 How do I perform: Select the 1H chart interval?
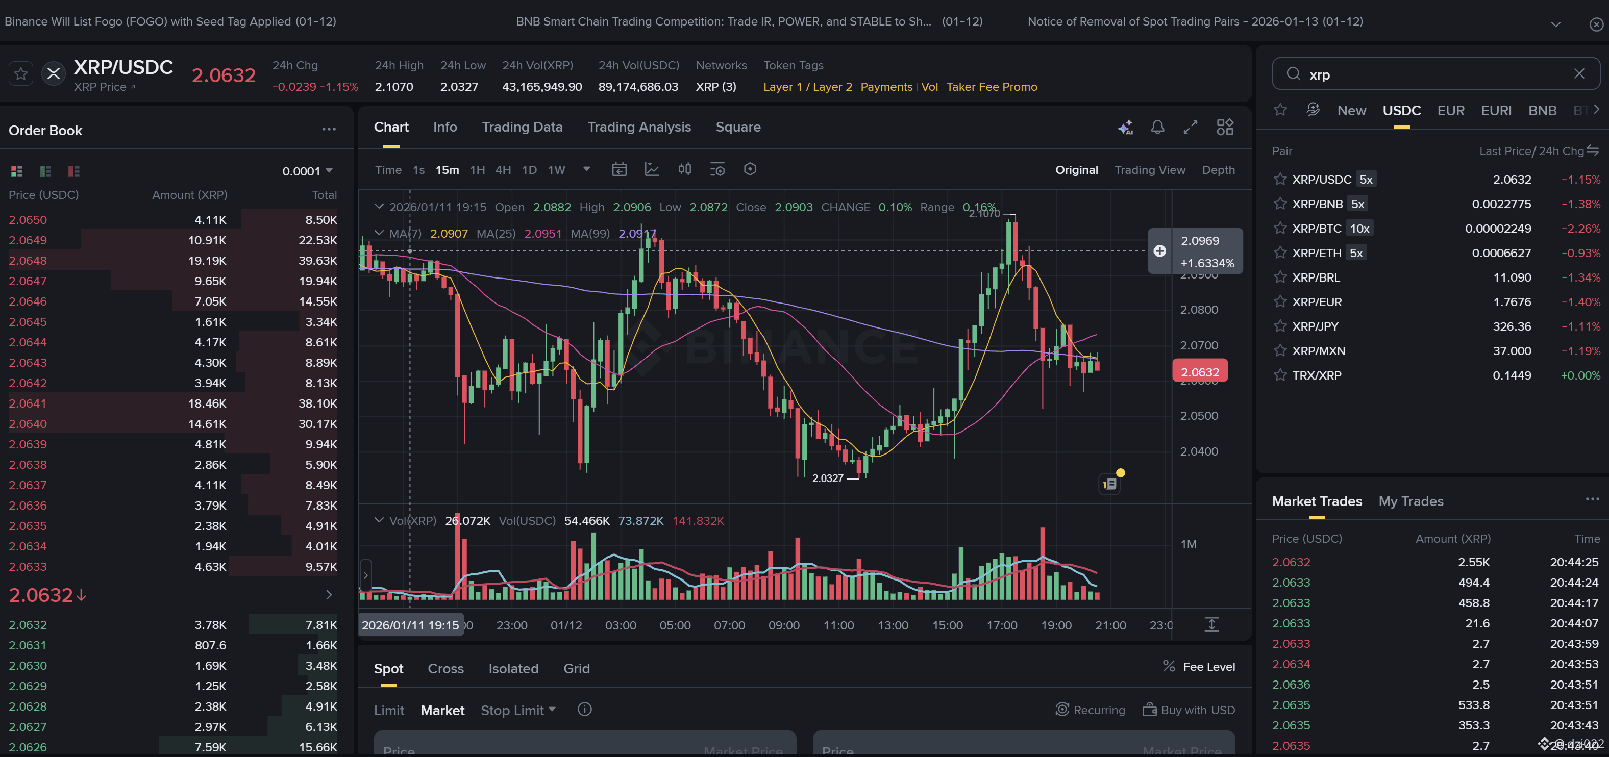pyautogui.click(x=477, y=170)
